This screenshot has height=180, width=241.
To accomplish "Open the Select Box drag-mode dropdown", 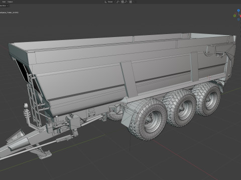I will point(4,5).
